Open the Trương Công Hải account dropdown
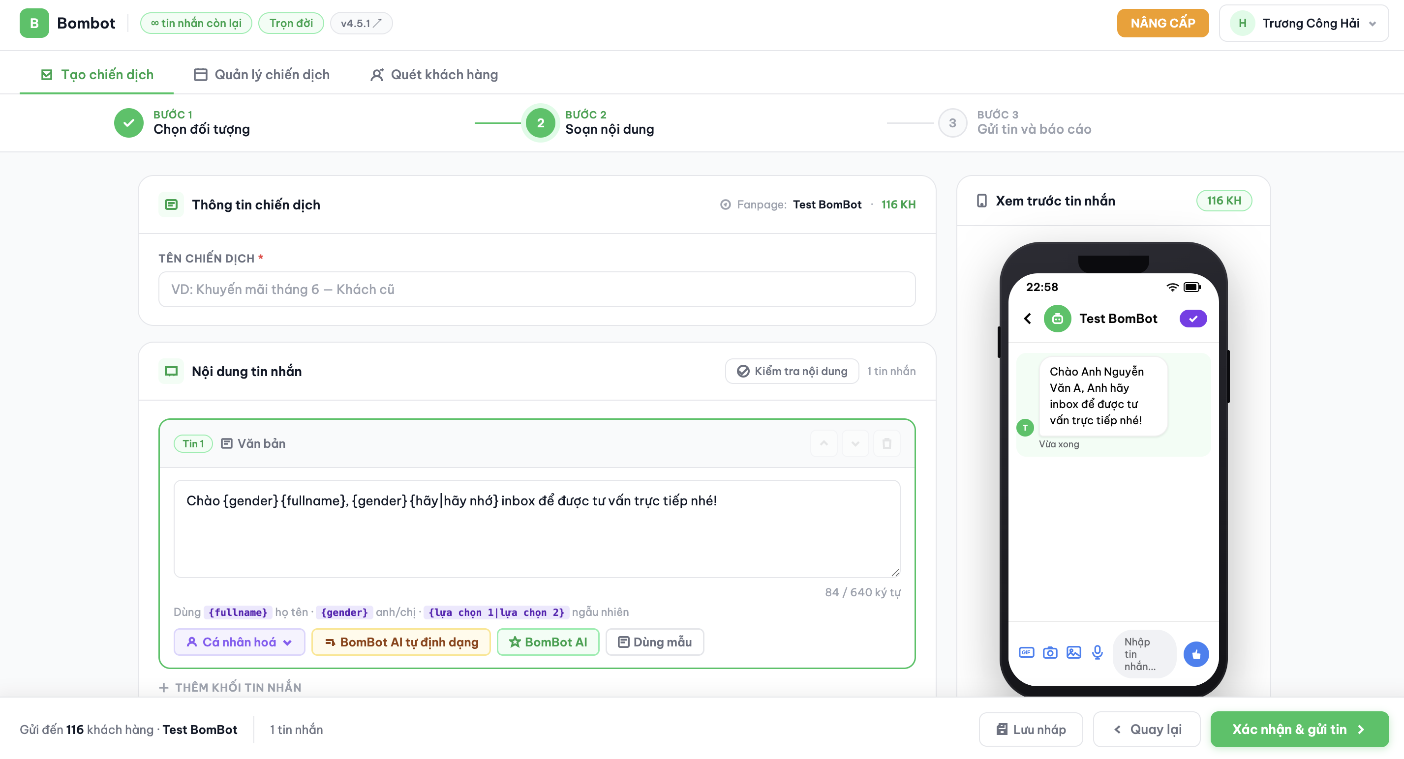Screen dimensions: 1404x759 click(x=1303, y=23)
